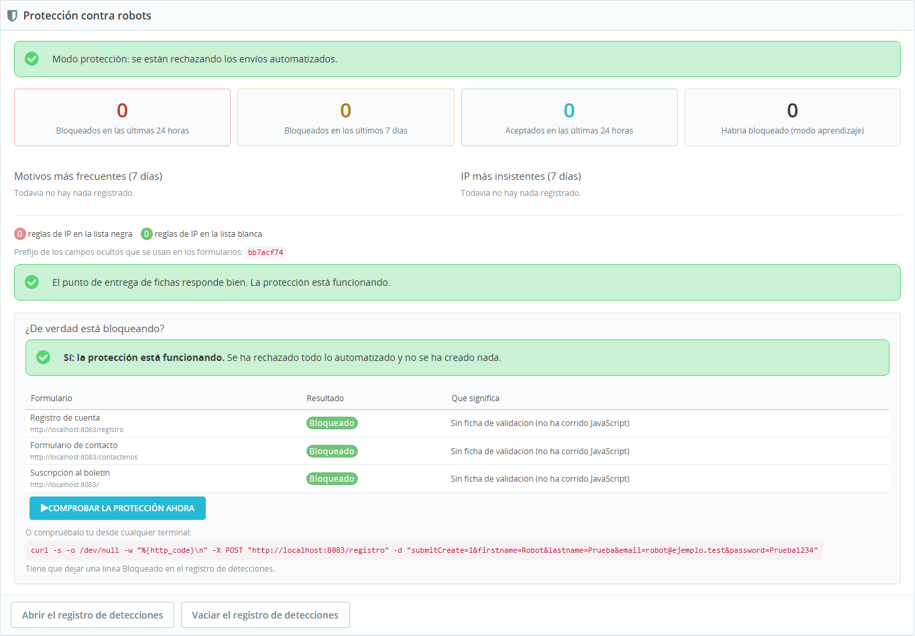Click the ¿De verdad está bloqueando? heading
This screenshot has width=915, height=636.
(x=95, y=329)
